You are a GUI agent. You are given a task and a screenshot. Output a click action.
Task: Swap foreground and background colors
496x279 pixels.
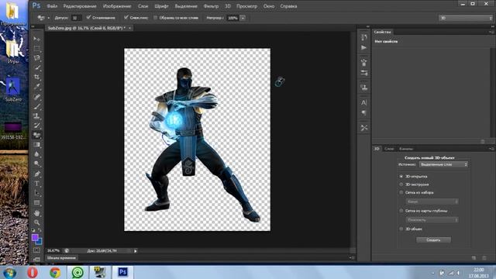click(40, 230)
